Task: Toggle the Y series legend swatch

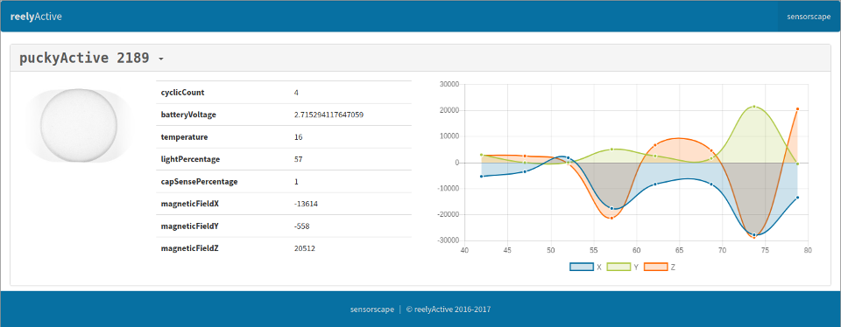Action: pyautogui.click(x=618, y=267)
